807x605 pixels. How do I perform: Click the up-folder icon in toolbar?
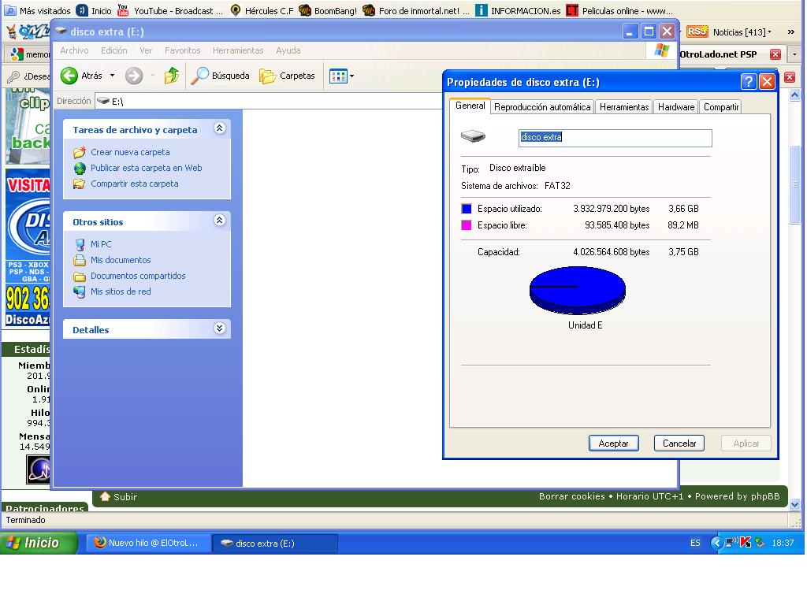171,76
